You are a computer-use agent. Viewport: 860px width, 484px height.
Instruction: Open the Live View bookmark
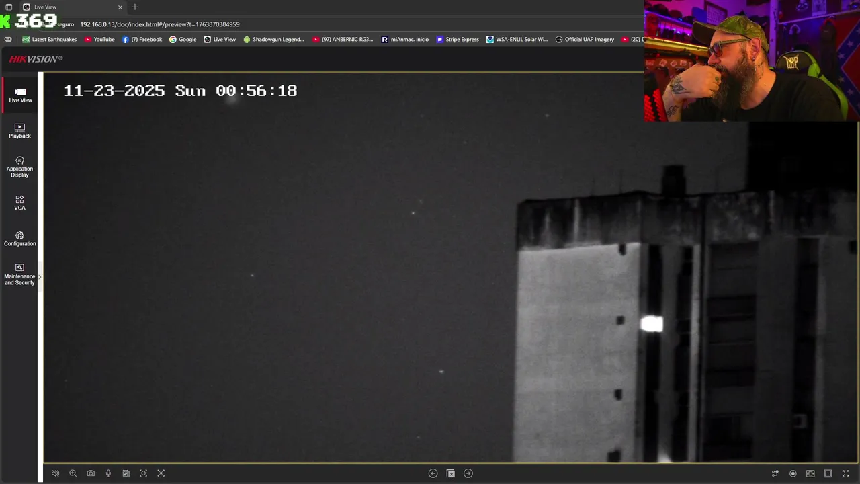pyautogui.click(x=220, y=40)
